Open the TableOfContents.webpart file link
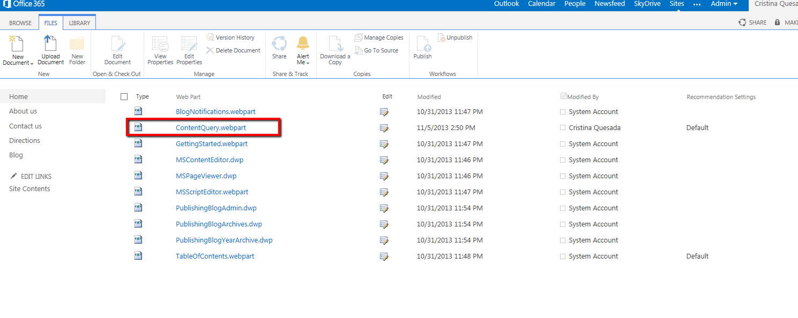Screen dimensions: 798x318 215,256
